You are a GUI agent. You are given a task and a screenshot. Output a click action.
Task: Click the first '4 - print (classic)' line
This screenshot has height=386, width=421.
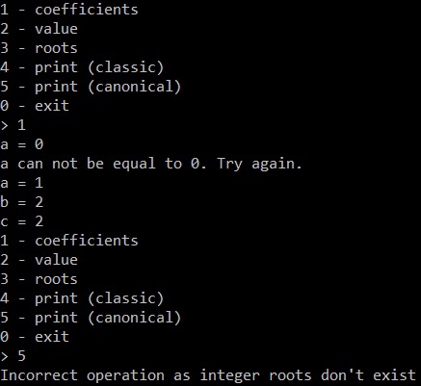click(x=82, y=67)
